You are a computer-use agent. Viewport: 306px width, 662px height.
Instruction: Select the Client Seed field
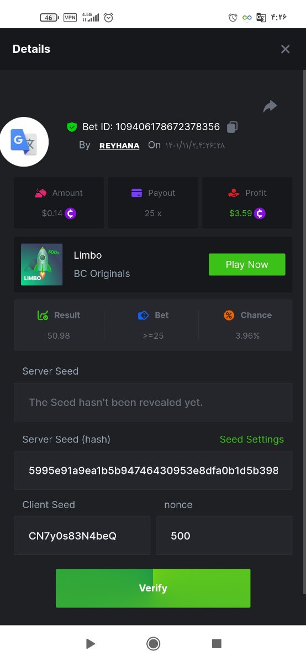pos(82,535)
